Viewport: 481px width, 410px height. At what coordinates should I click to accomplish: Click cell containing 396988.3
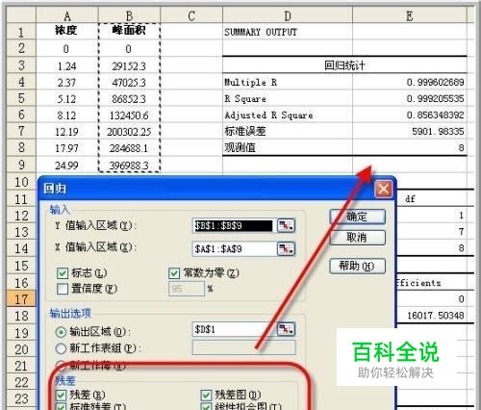(129, 166)
